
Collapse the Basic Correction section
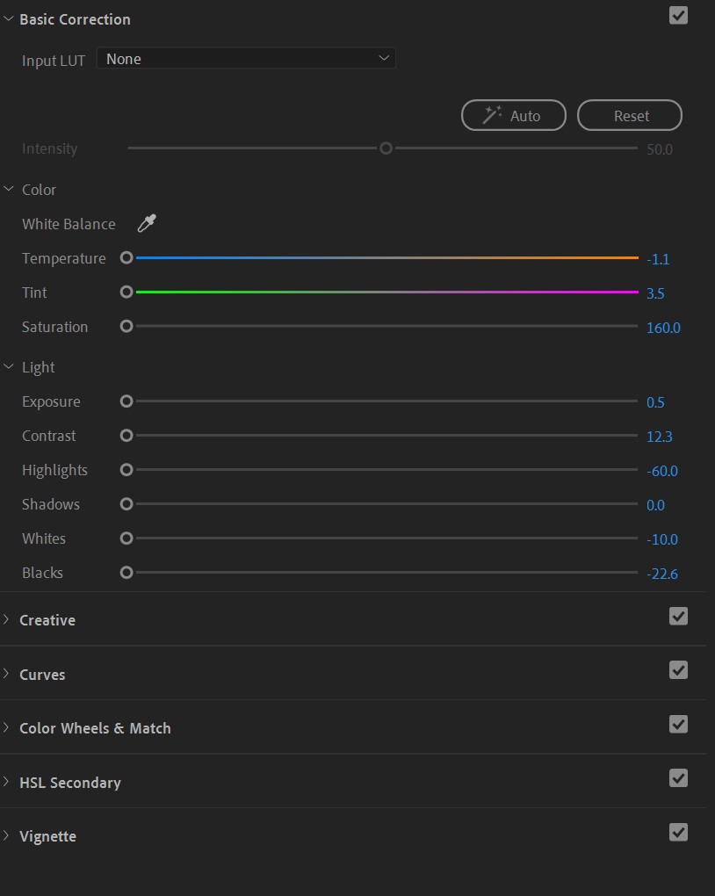point(9,18)
